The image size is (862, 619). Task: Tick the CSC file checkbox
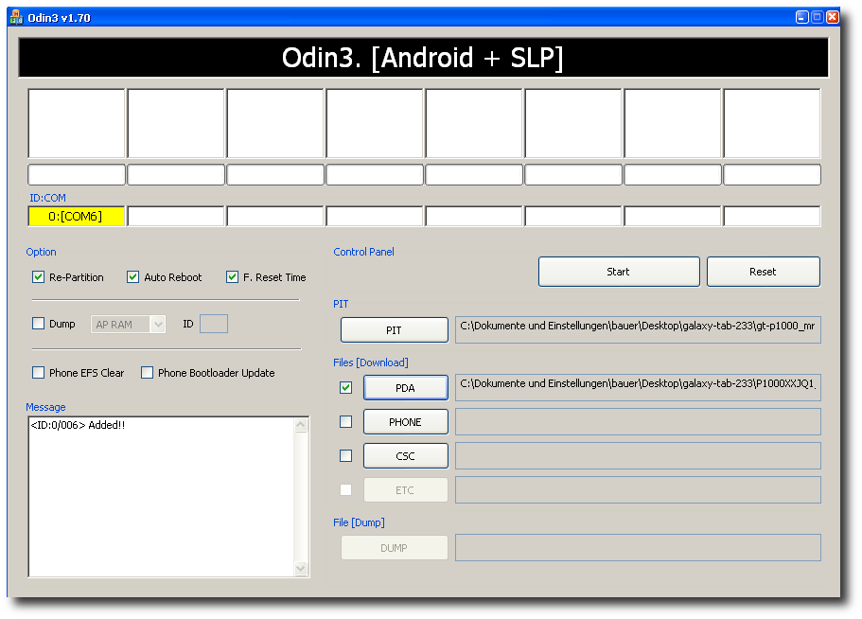point(345,455)
